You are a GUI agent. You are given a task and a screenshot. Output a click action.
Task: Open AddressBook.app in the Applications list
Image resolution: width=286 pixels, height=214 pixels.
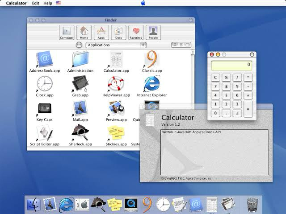pos(45,59)
